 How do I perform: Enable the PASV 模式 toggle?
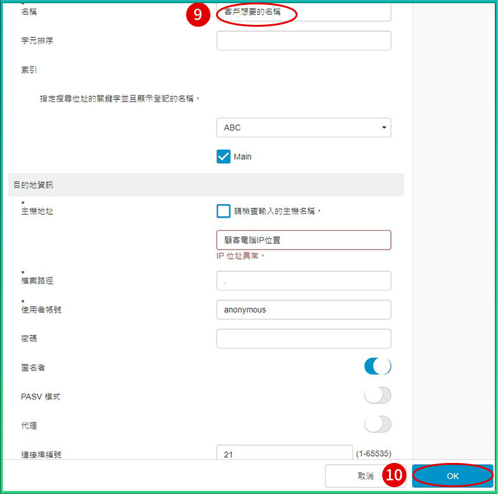coord(377,396)
